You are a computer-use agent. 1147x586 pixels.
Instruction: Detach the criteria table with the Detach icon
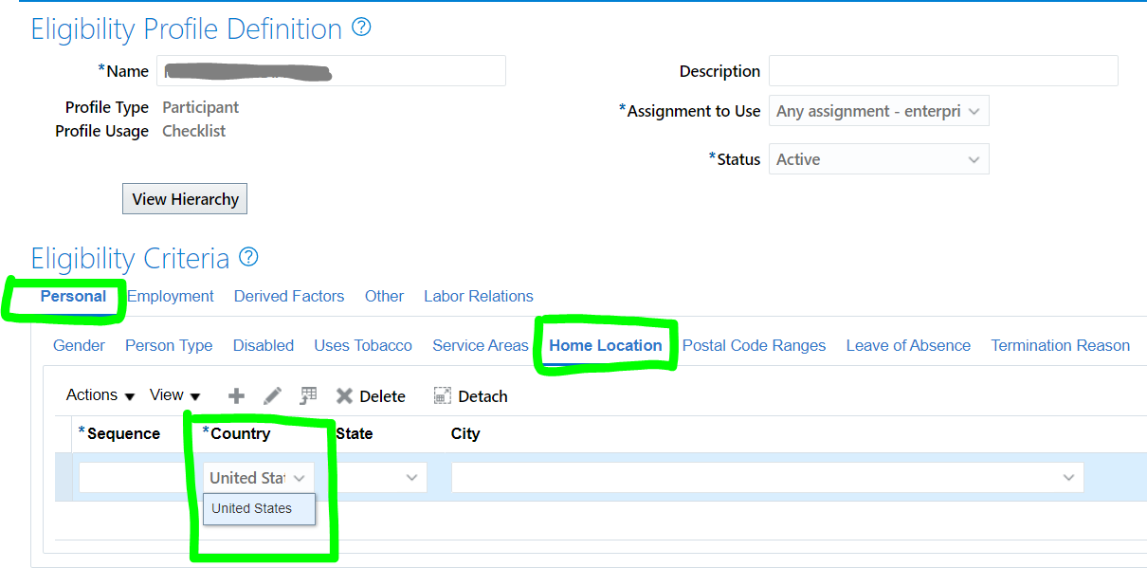(x=442, y=395)
